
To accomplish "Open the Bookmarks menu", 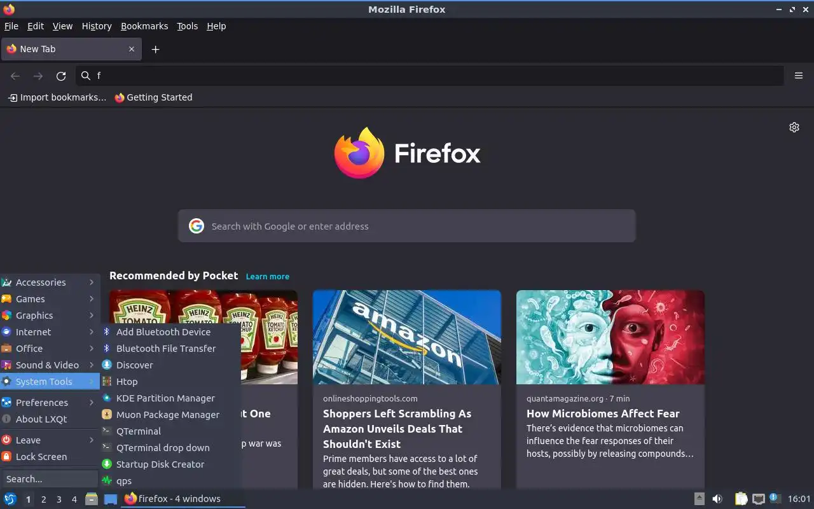I will pyautogui.click(x=144, y=26).
